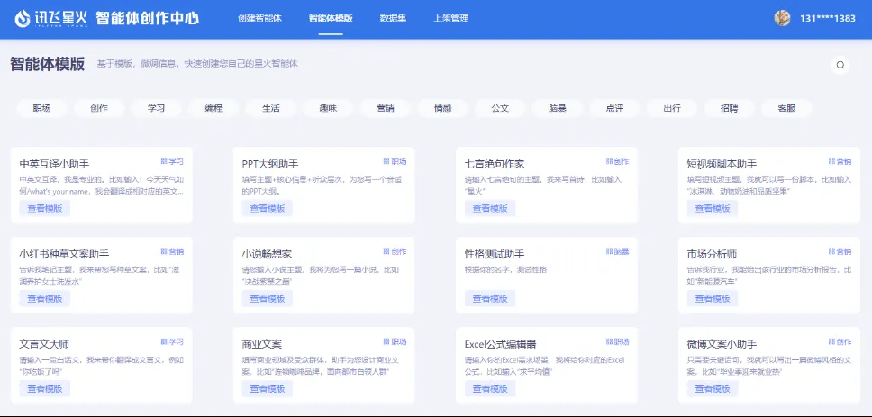Click 查看模版 under 市场分析师
This screenshot has height=417, width=872.
tap(712, 298)
